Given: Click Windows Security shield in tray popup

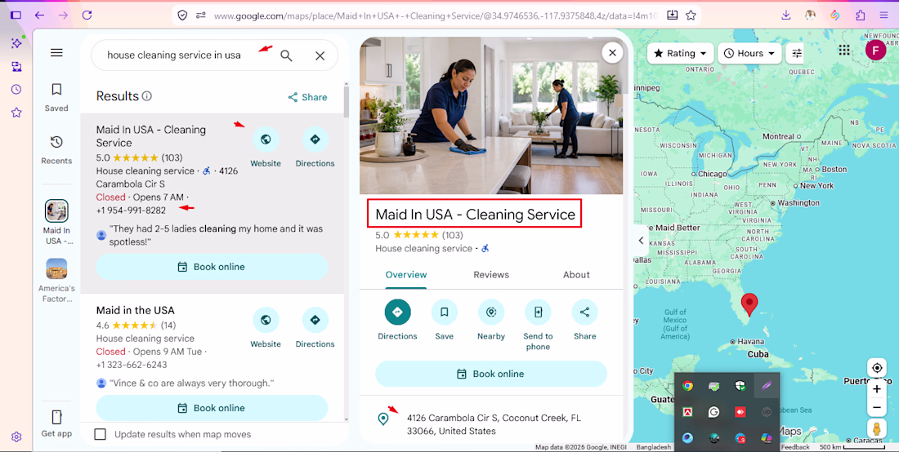Looking at the screenshot, I should click(x=740, y=386).
